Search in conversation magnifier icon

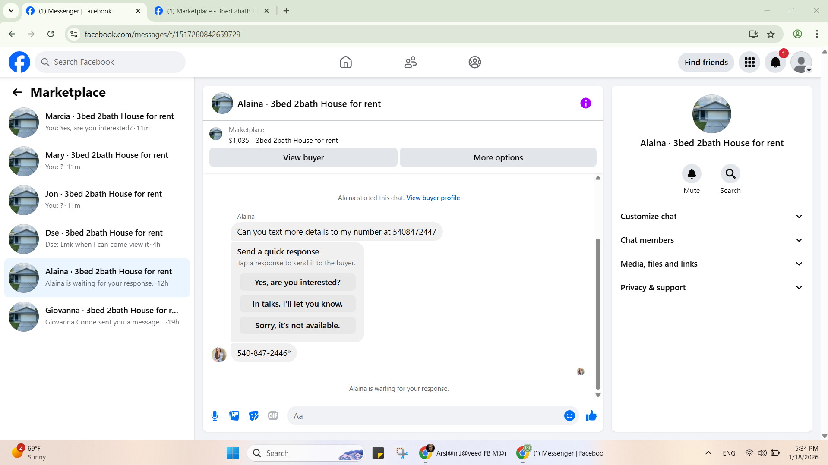tap(730, 173)
